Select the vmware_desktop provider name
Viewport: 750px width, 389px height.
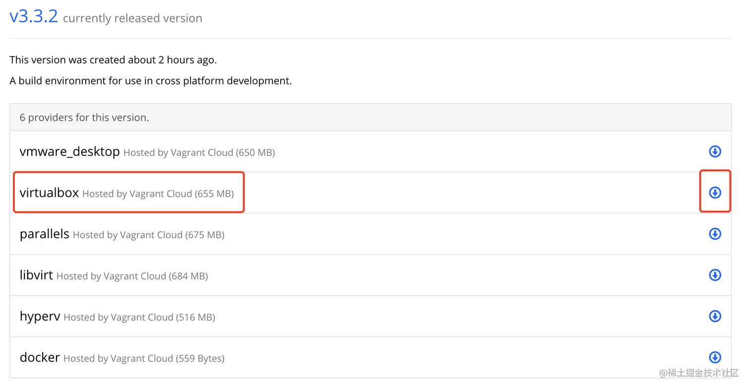[x=69, y=151]
